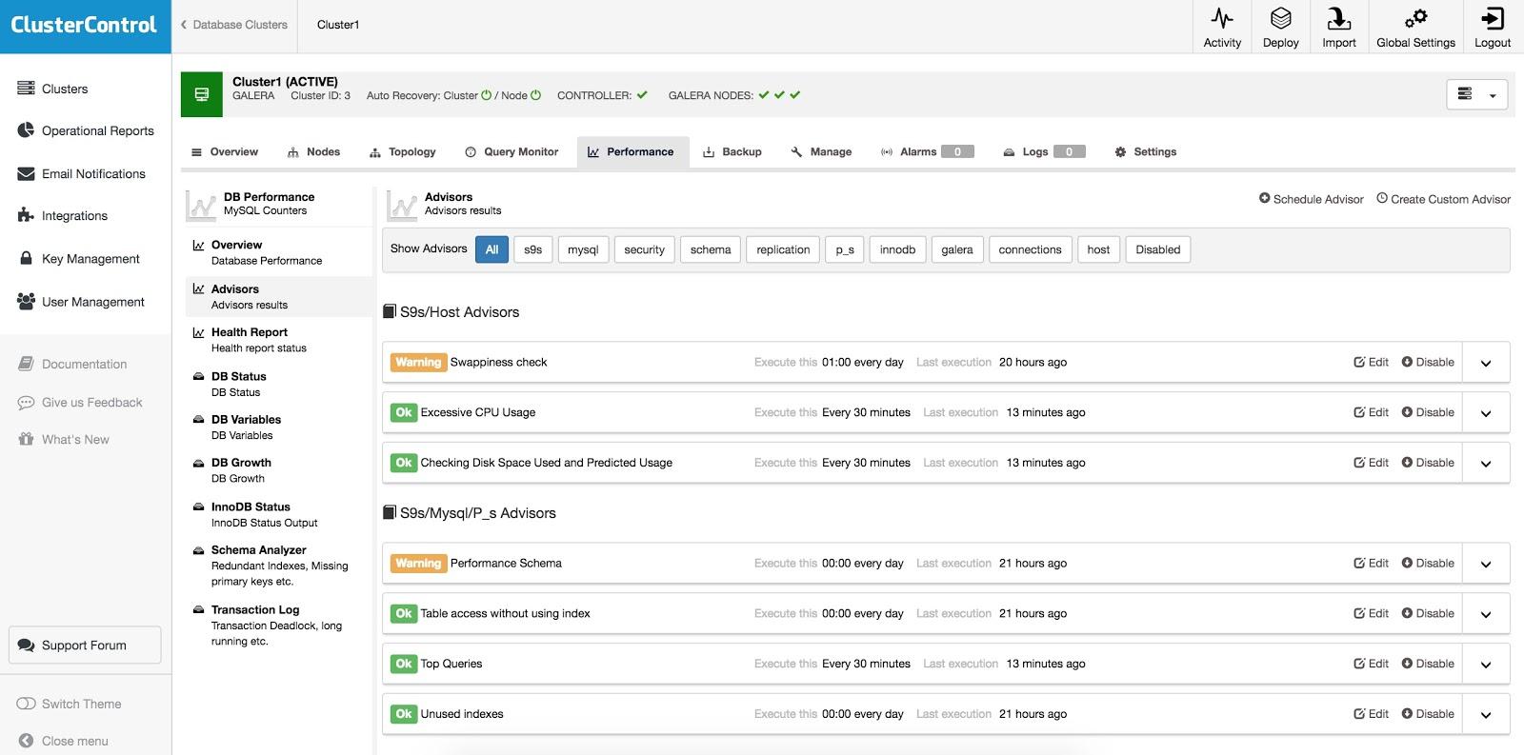Screen dimensions: 1524x755
Task: Filter advisors by security
Action: pos(644,249)
